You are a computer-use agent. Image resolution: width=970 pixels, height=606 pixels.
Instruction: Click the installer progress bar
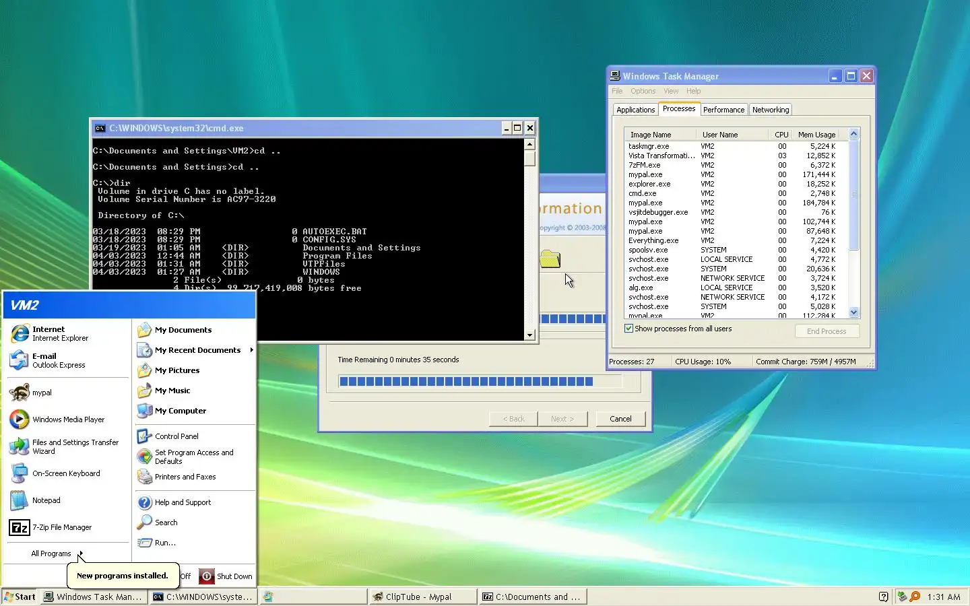pyautogui.click(x=480, y=382)
